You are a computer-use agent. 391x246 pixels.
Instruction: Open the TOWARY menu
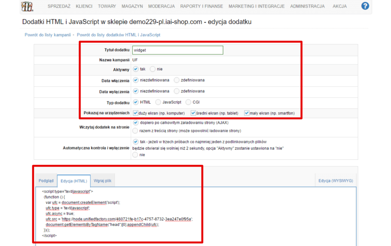pos(107,6)
